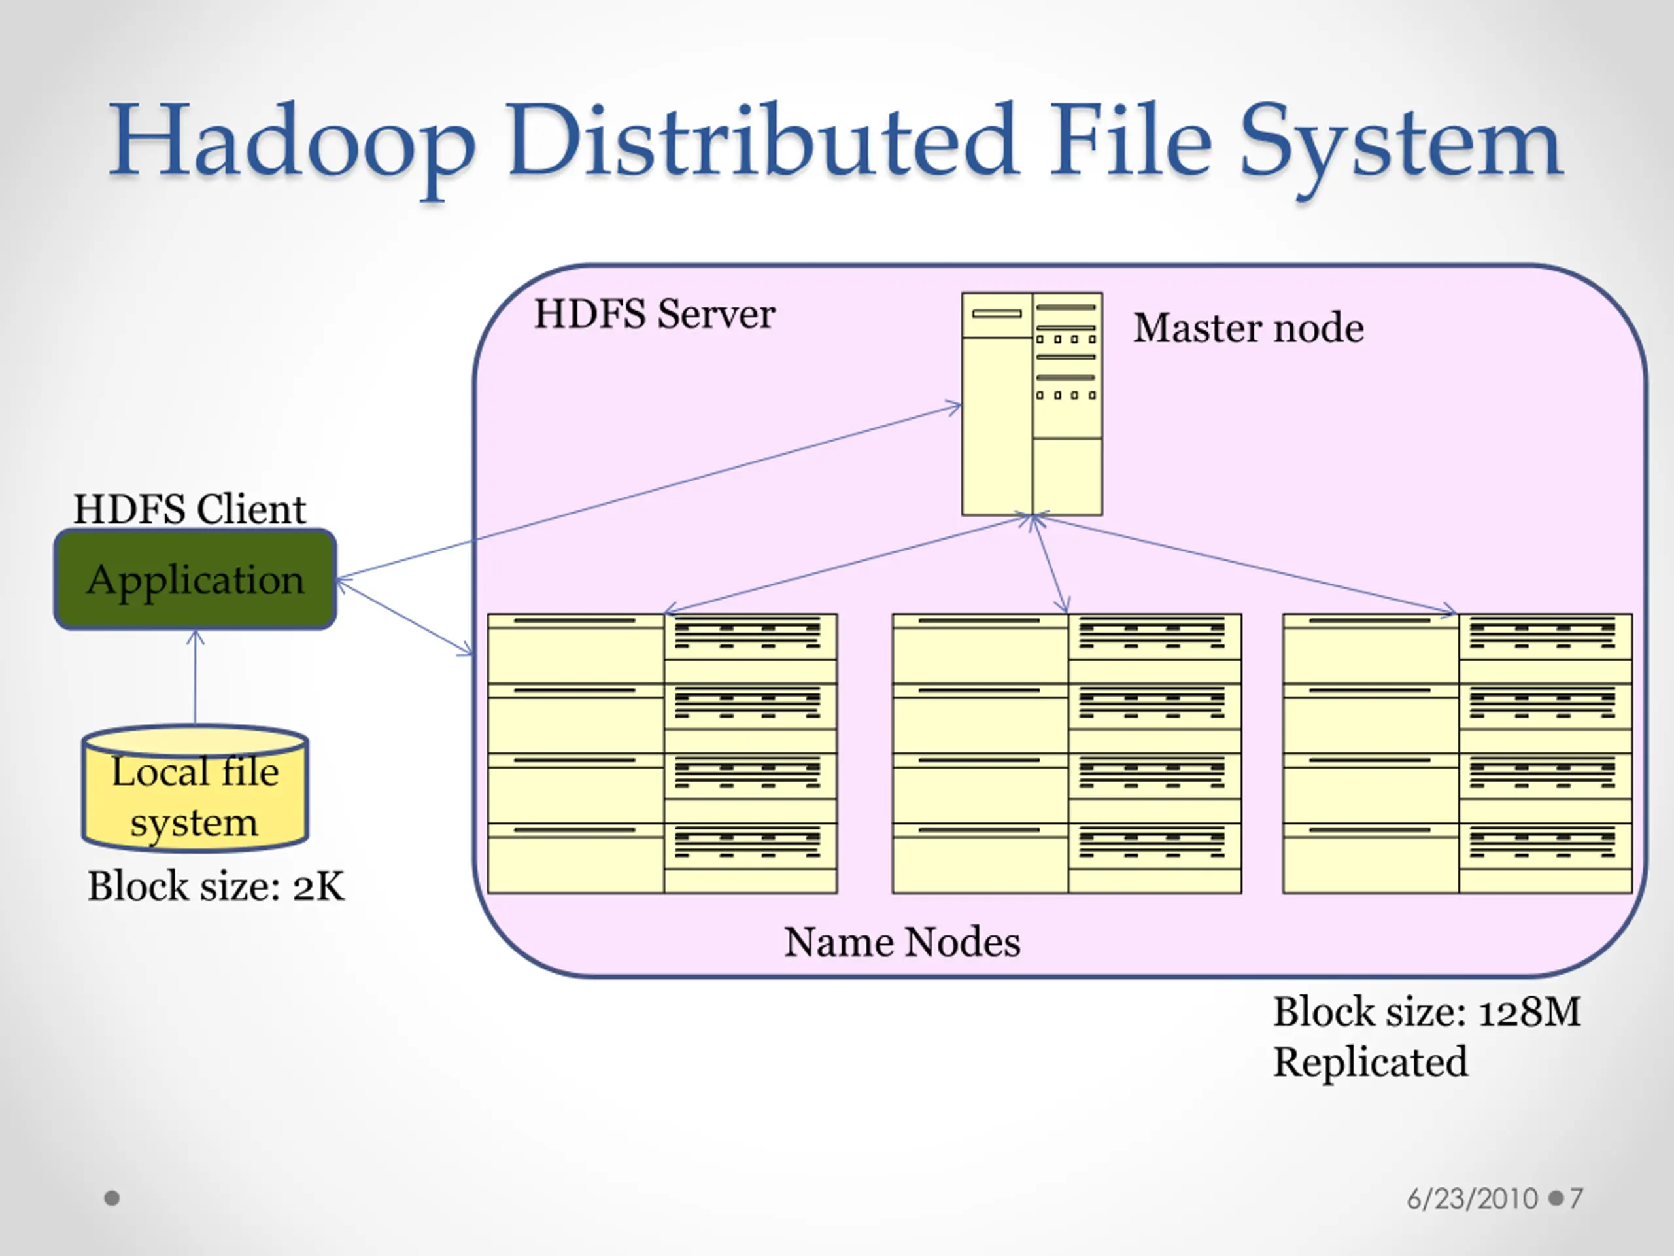Select the green Application box

(x=196, y=579)
